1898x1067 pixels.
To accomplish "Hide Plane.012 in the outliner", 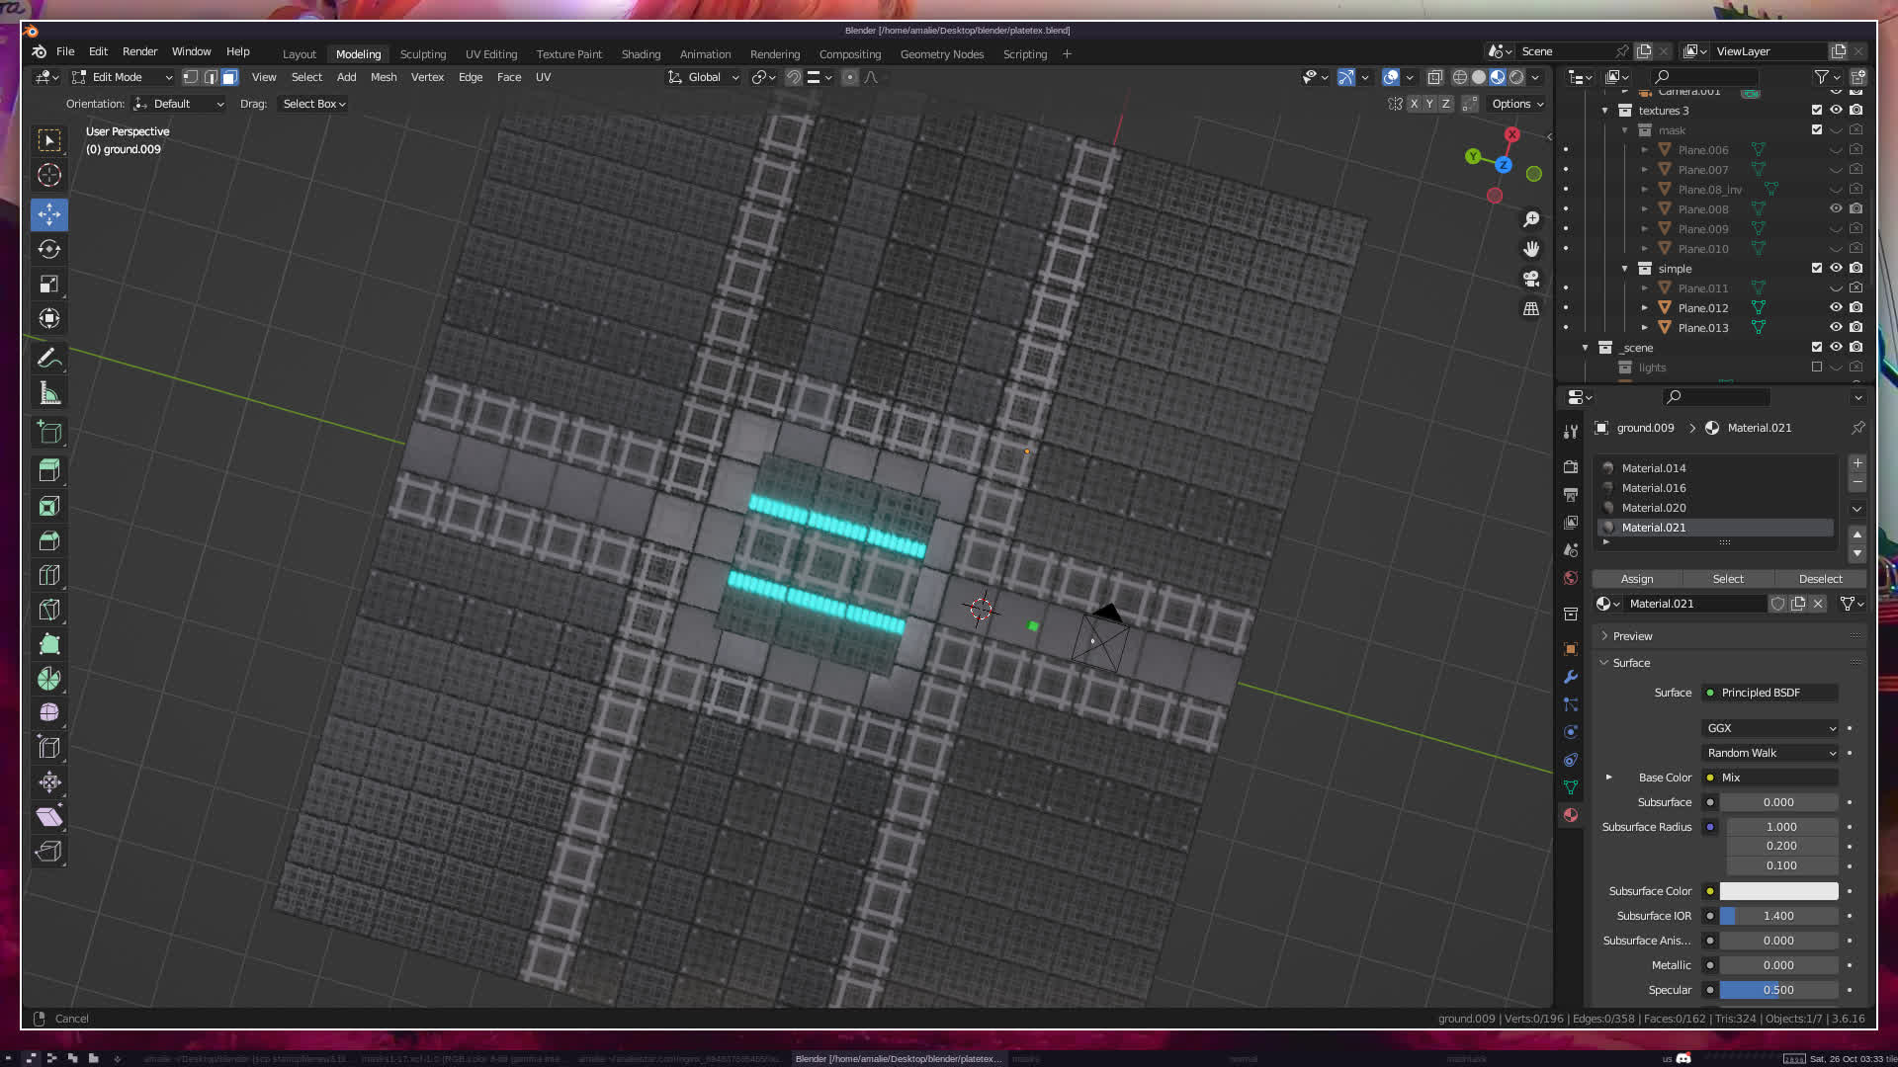I will pyautogui.click(x=1836, y=307).
